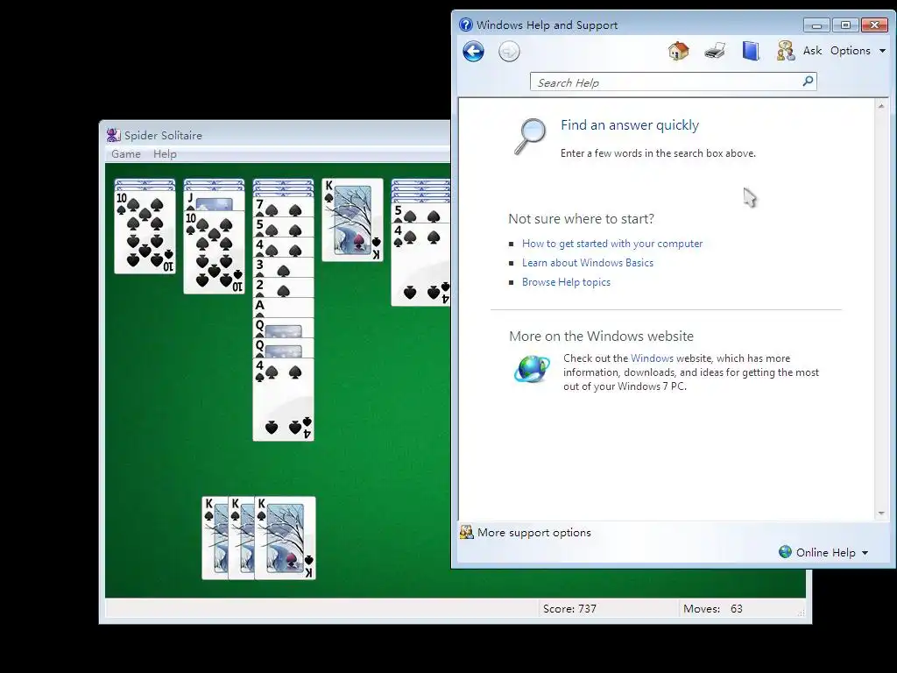This screenshot has width=897, height=673.
Task: Click the Online Help globe icon
Action: point(786,552)
